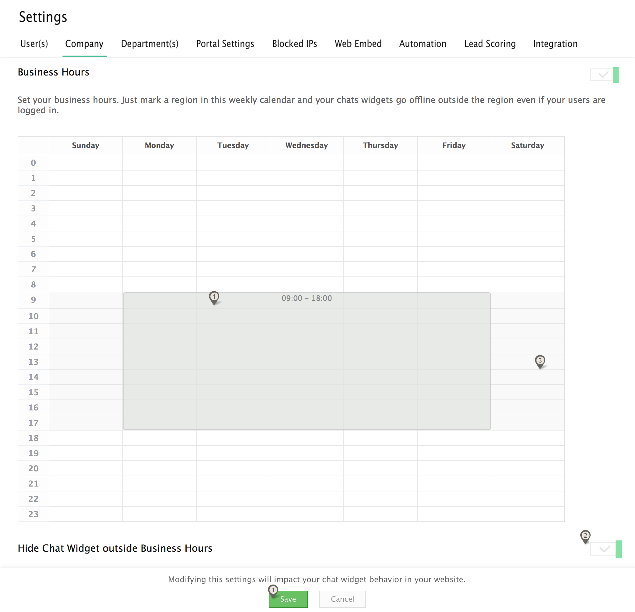Click the hour 23 row label
Image resolution: width=635 pixels, height=612 pixels.
(x=33, y=514)
